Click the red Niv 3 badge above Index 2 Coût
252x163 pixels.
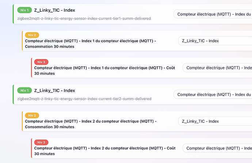point(41,142)
